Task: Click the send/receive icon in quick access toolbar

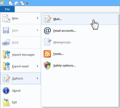Action: (22, 3)
